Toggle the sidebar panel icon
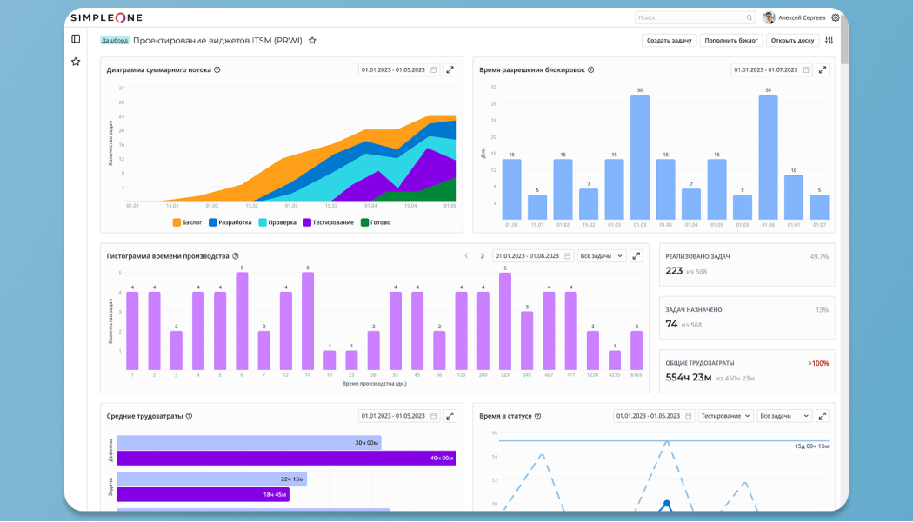Image resolution: width=913 pixels, height=522 pixels. click(76, 39)
